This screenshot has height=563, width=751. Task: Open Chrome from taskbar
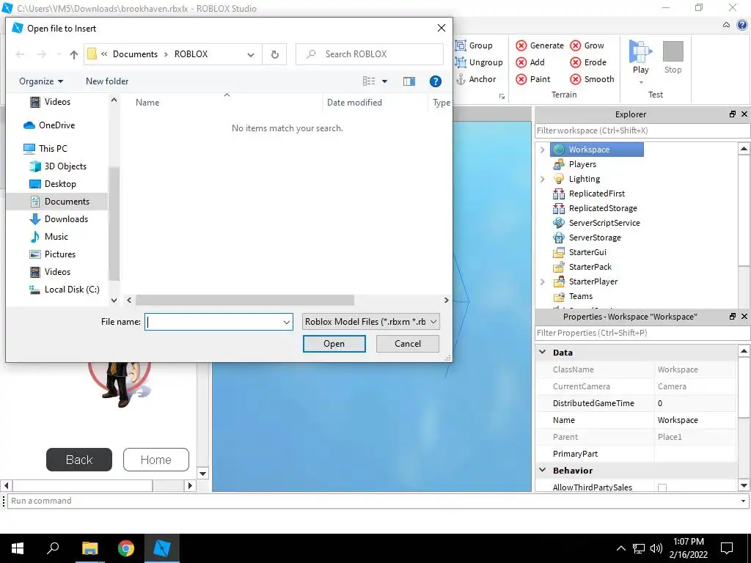pyautogui.click(x=126, y=548)
